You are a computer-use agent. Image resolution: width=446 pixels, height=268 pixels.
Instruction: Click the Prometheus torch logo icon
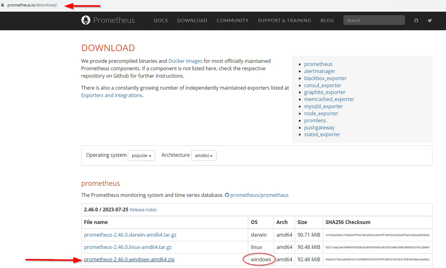point(86,20)
